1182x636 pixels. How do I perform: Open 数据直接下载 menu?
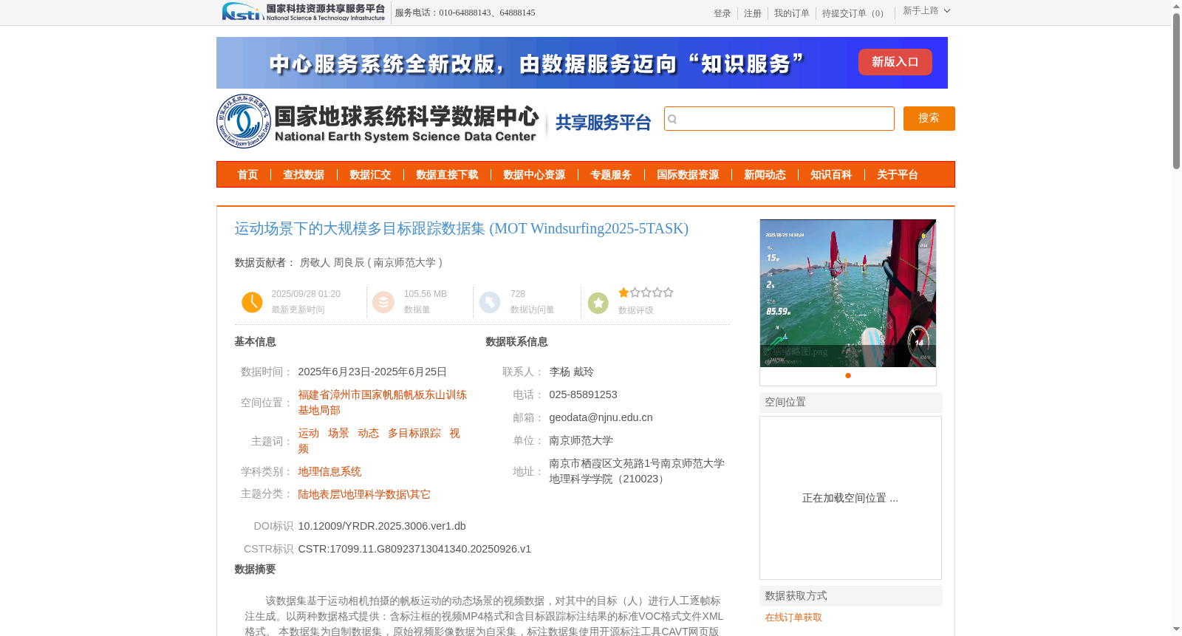pos(447,175)
